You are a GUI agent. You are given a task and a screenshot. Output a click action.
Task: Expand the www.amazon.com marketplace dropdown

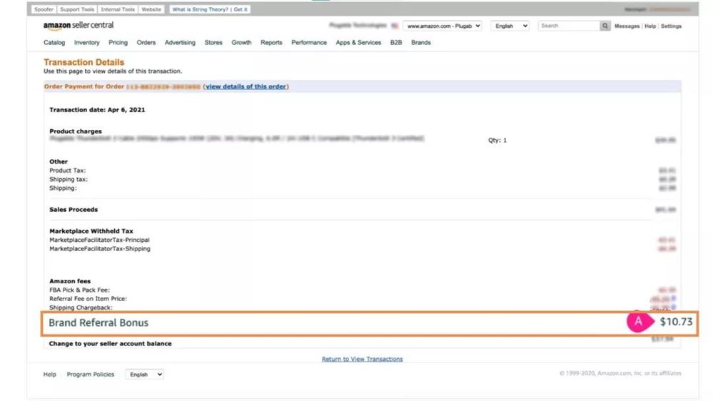443,26
